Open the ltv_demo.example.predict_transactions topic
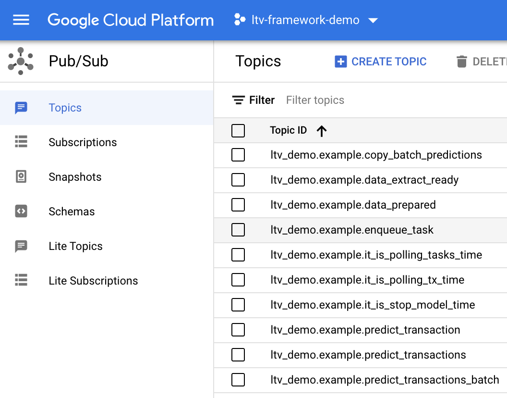The width and height of the screenshot is (507, 398). pyautogui.click(x=368, y=355)
